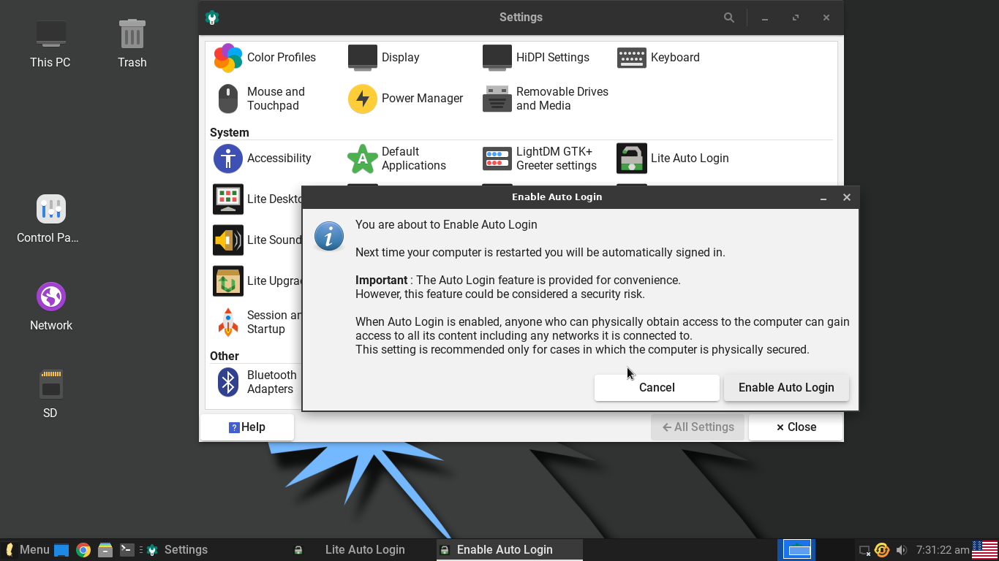This screenshot has width=999, height=561.
Task: Close the Enable Auto Login dialog window
Action: point(847,197)
